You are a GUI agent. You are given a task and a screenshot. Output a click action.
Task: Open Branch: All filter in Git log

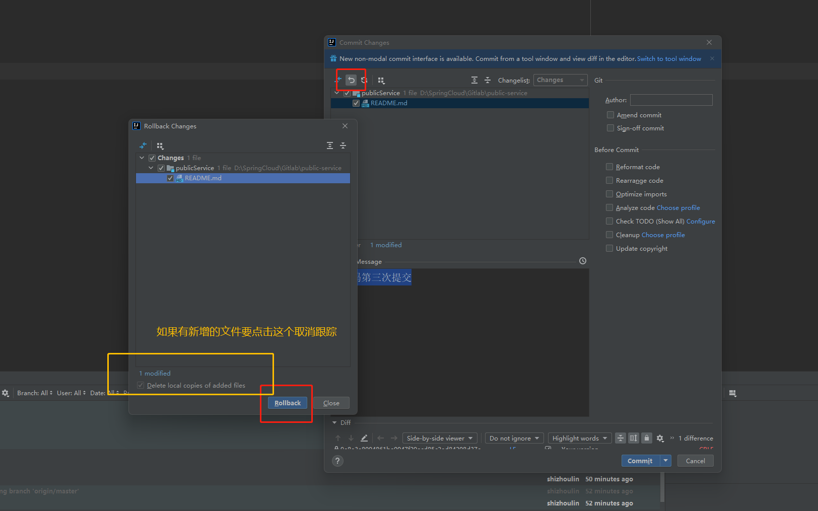(35, 393)
